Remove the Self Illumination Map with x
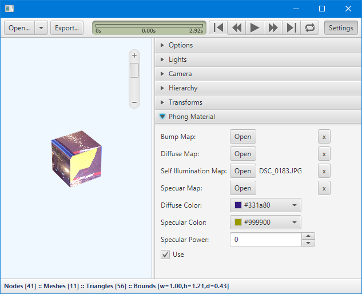362x294 pixels. pos(324,171)
